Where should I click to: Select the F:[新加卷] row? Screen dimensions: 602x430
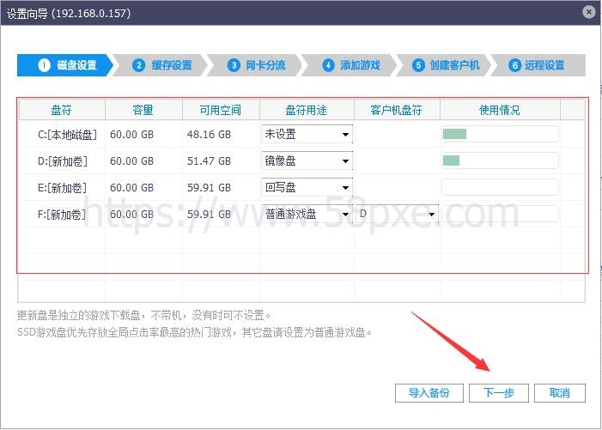pos(301,214)
